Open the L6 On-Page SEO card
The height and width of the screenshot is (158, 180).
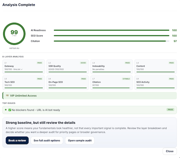point(67,83)
